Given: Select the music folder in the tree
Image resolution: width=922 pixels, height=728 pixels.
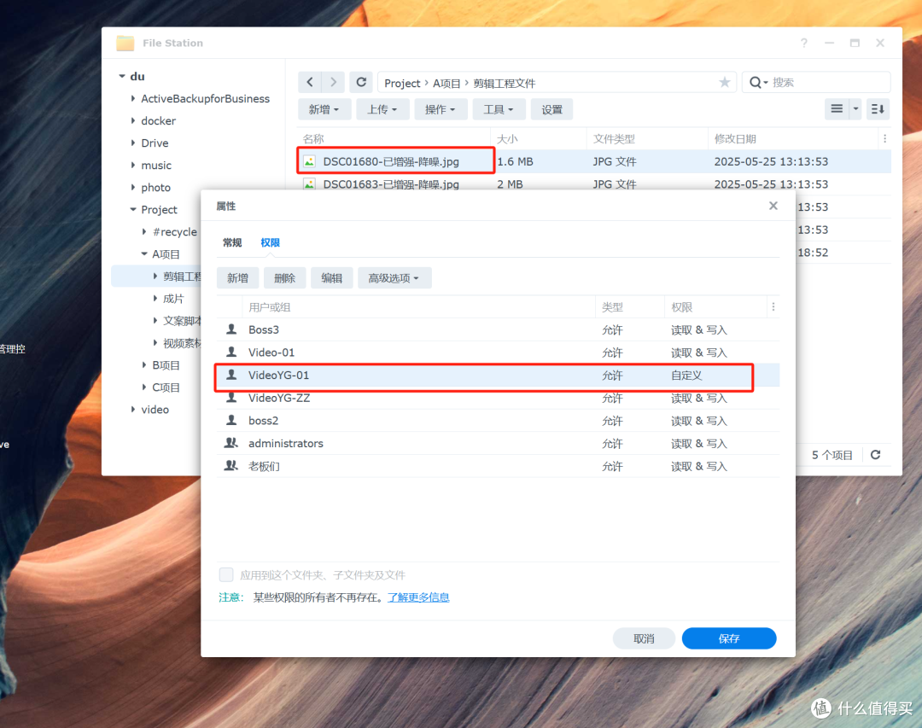Looking at the screenshot, I should coord(156,166).
